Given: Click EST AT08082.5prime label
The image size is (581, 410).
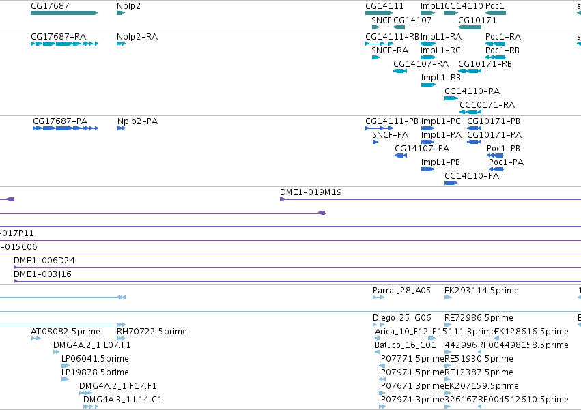Looking at the screenshot, I should point(66,332).
